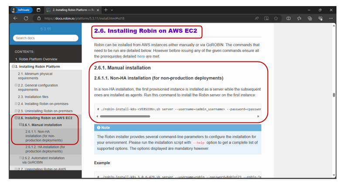Click the code block left scroll arrow
The height and width of the screenshot is (183, 343).
pyautogui.click(x=97, y=116)
